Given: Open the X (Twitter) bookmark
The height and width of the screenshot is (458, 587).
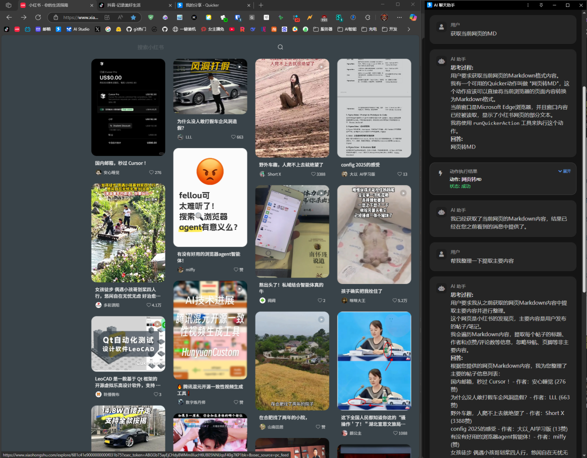Looking at the screenshot, I should pos(97,29).
